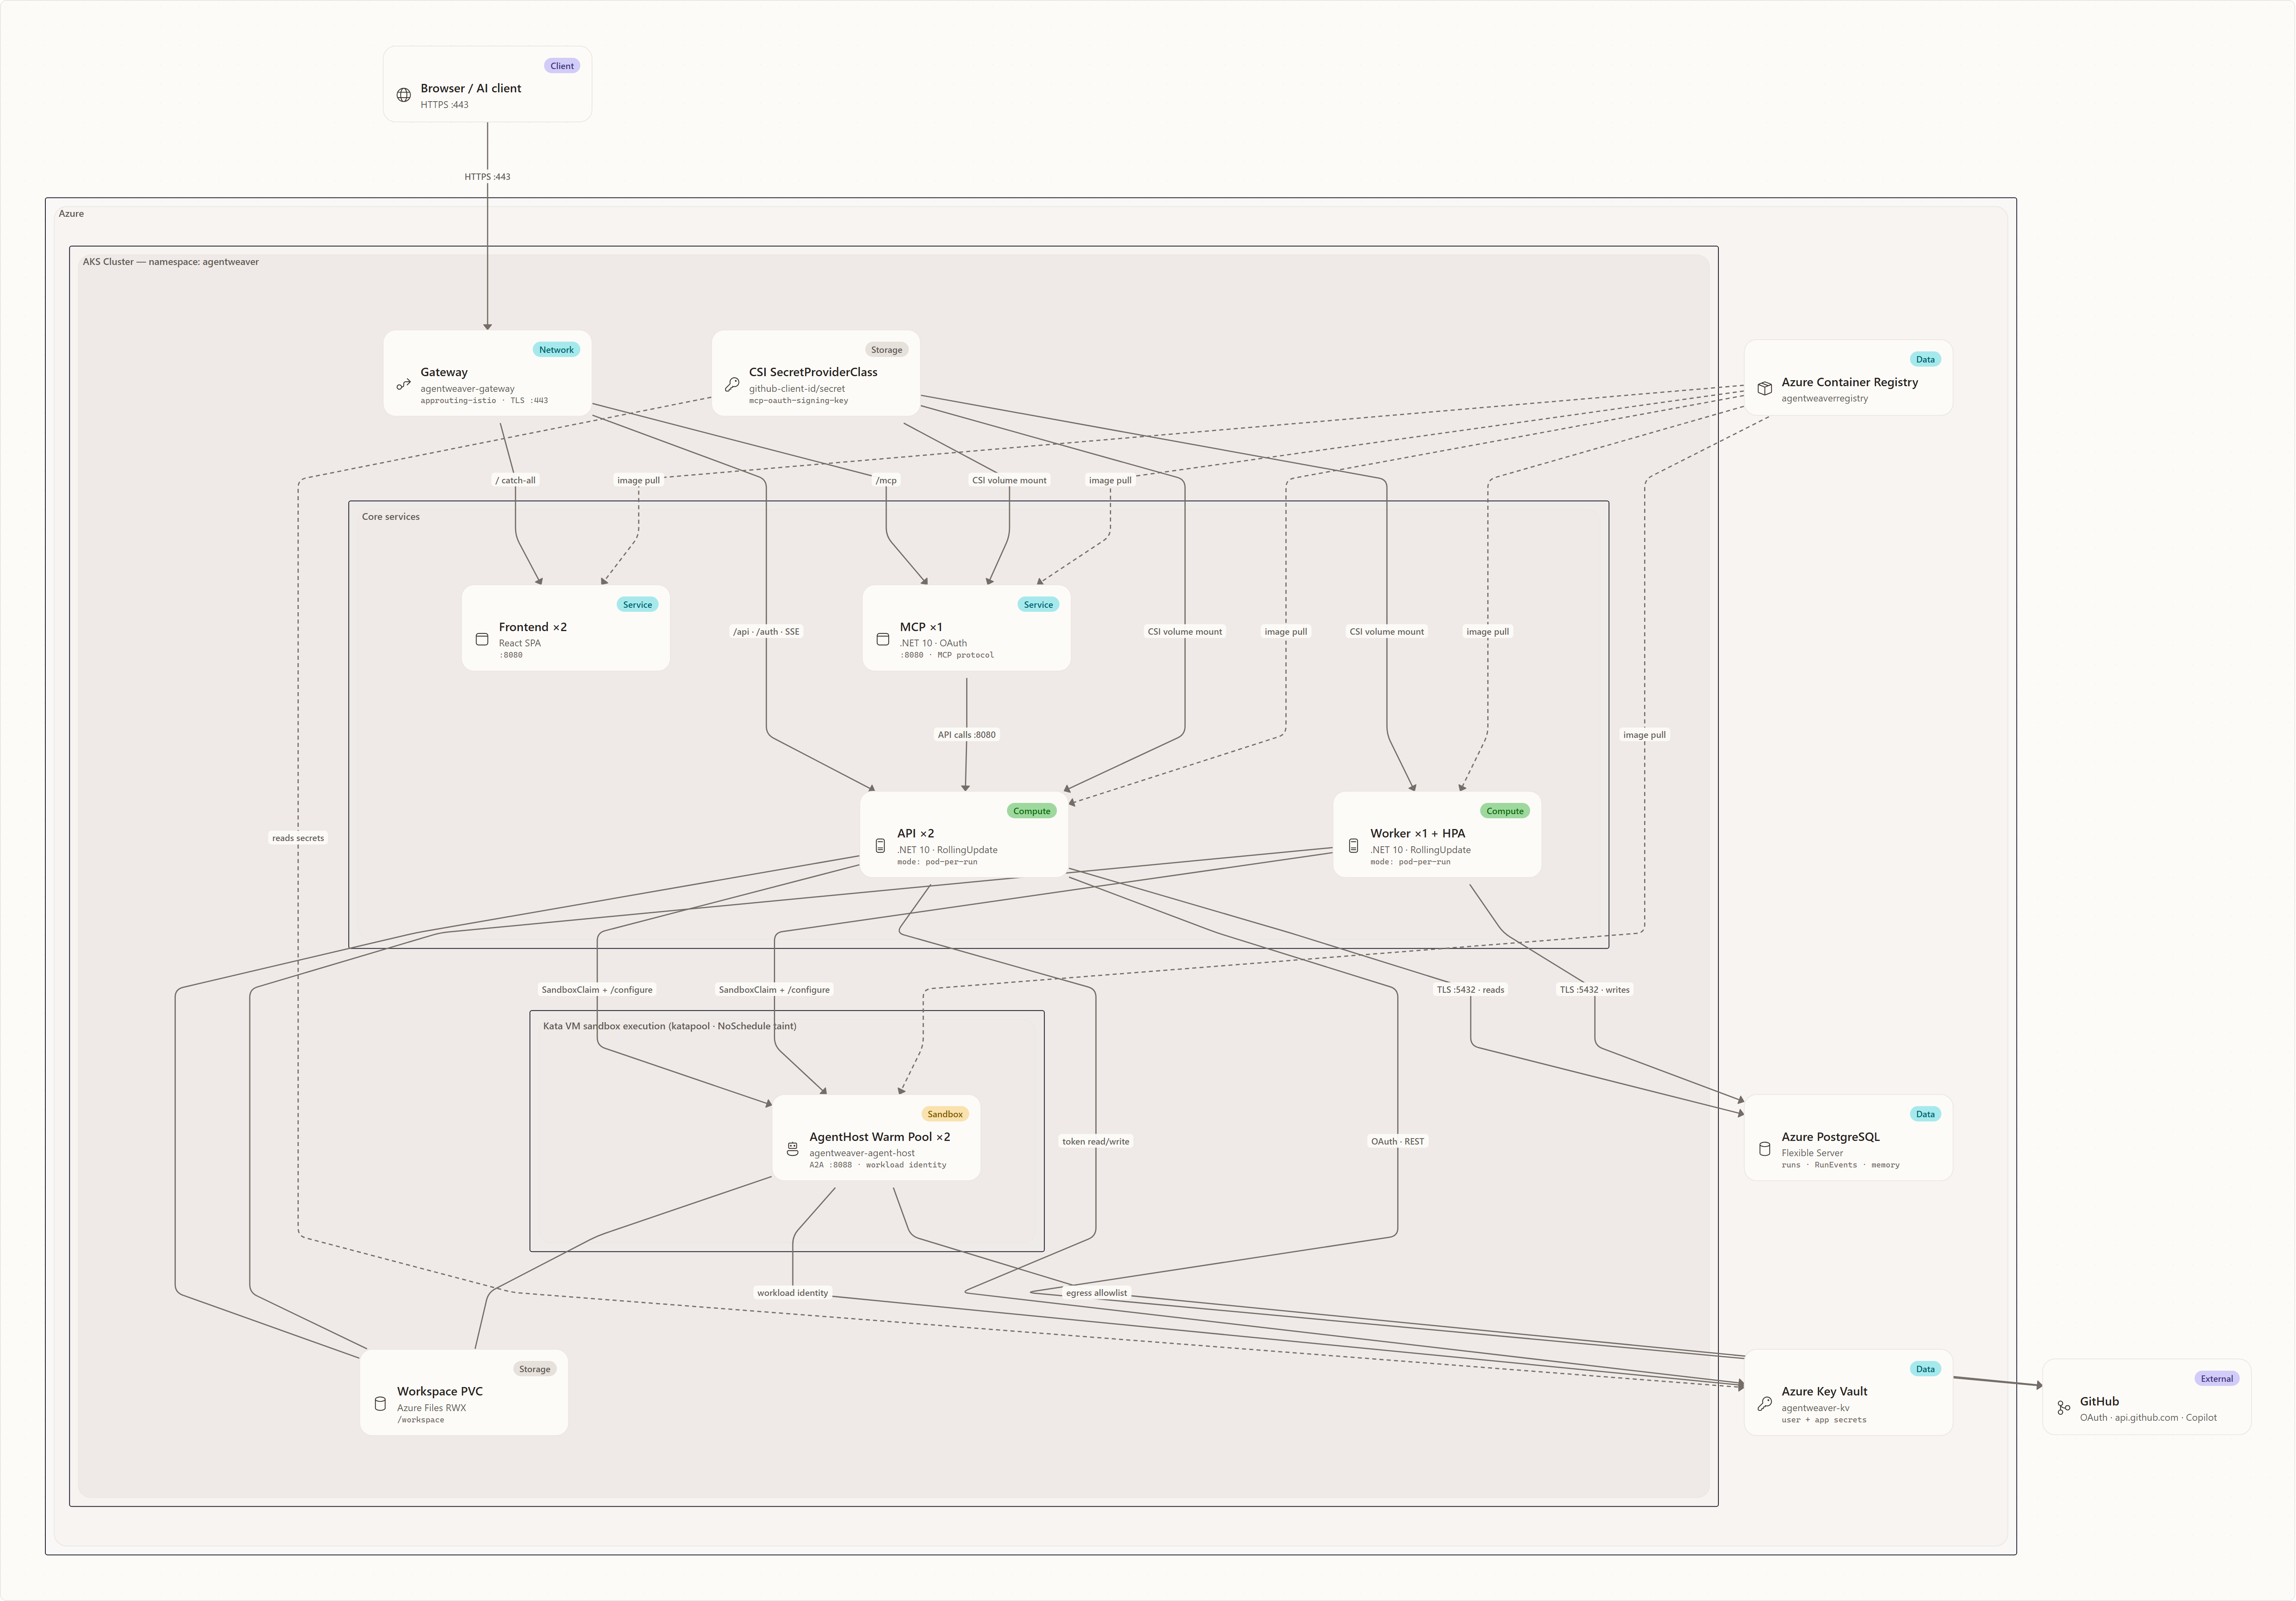
Task: Click the '/mcp' edge label
Action: [x=886, y=480]
